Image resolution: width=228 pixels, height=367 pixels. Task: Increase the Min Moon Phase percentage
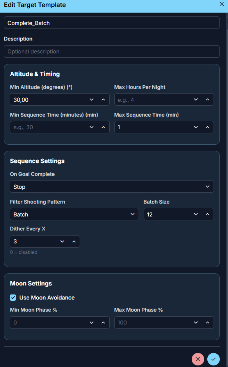(x=103, y=323)
